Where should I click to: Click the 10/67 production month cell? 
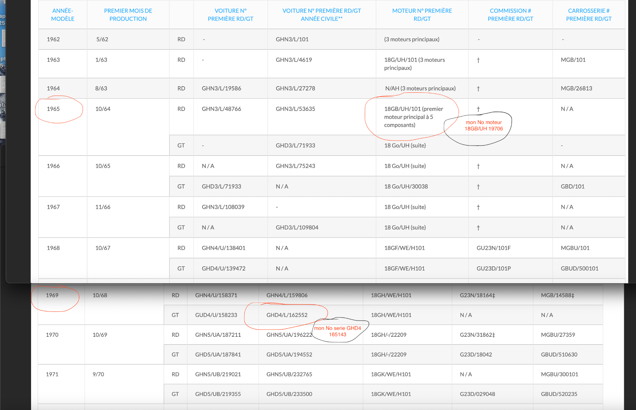pyautogui.click(x=103, y=248)
